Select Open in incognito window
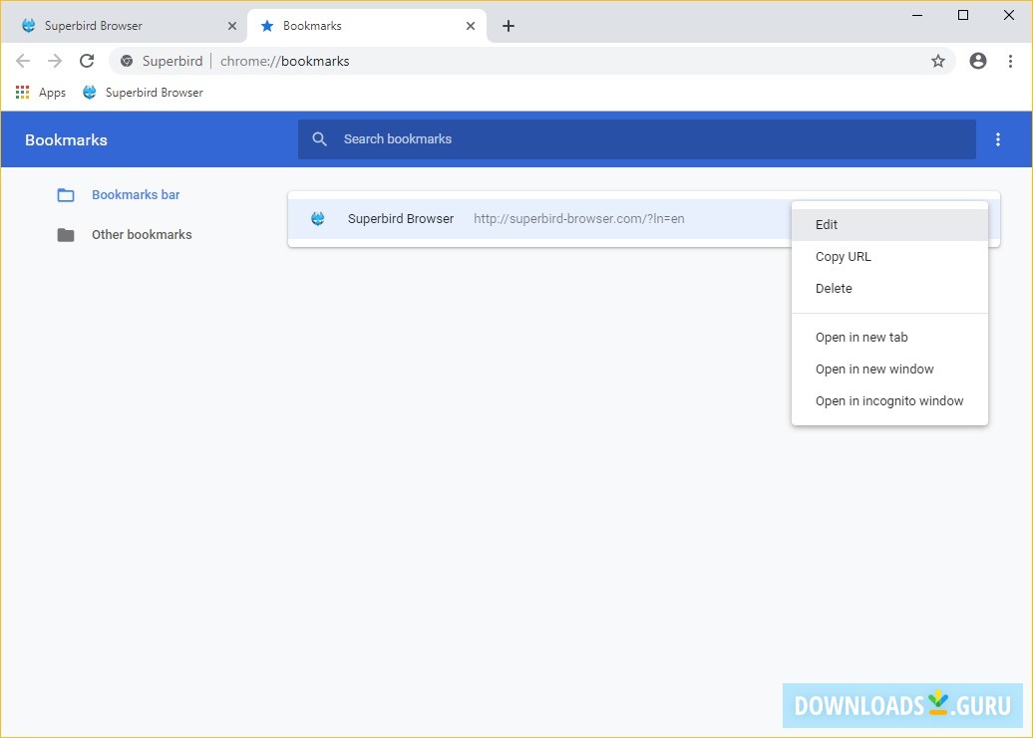This screenshot has width=1033, height=738. 889,401
